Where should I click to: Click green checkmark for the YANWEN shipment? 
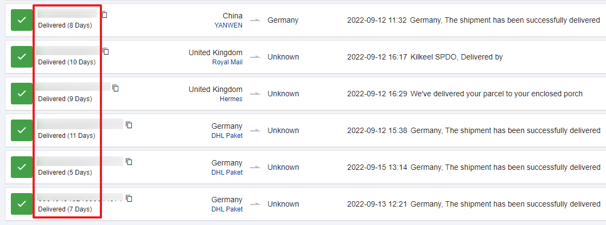click(x=22, y=20)
